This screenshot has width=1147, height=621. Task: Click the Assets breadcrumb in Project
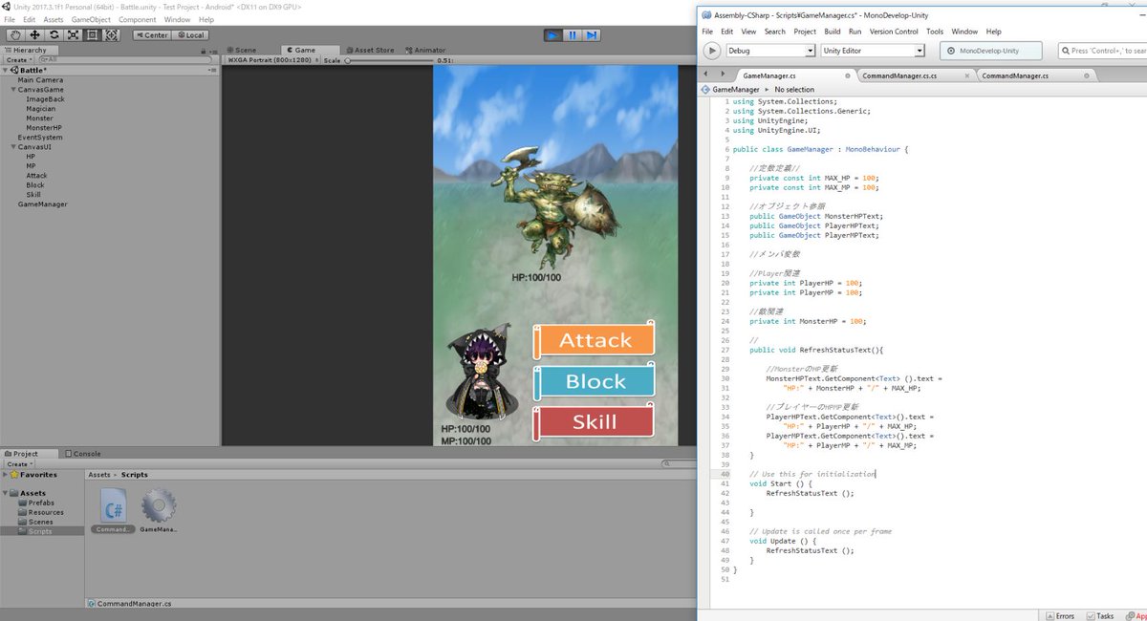click(x=99, y=474)
